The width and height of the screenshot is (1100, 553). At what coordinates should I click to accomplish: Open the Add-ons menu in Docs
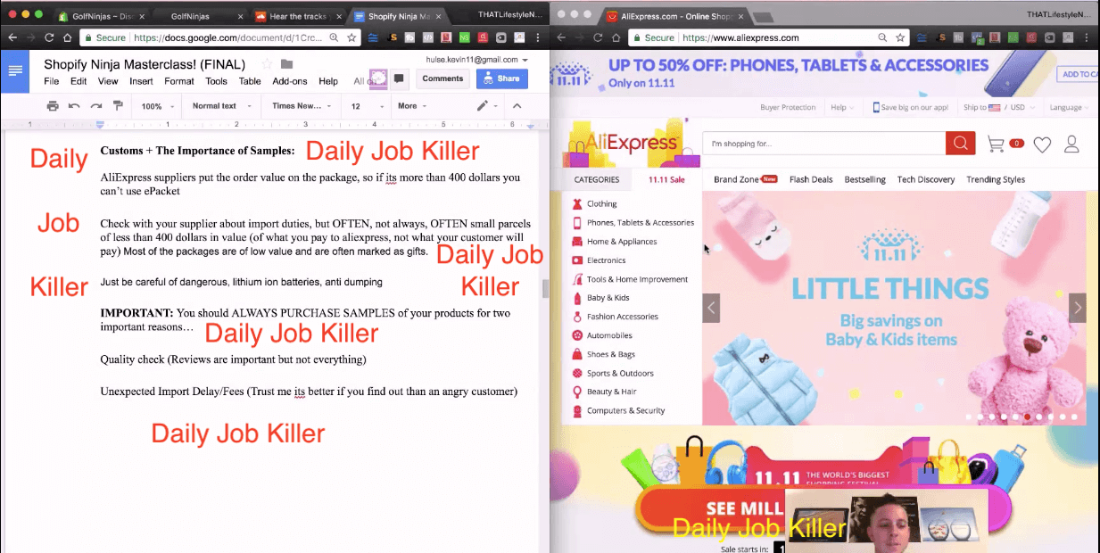tap(290, 81)
